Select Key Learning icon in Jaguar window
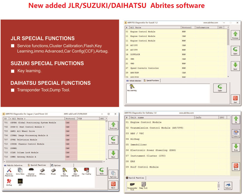243x194 pixels. 64,172
